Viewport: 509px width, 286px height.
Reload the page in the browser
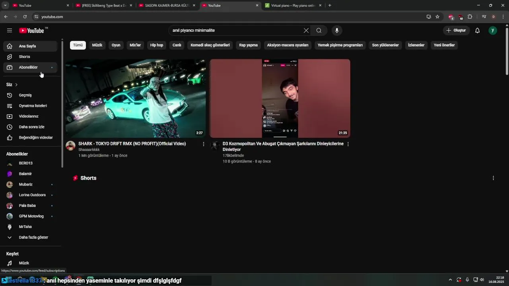25,17
